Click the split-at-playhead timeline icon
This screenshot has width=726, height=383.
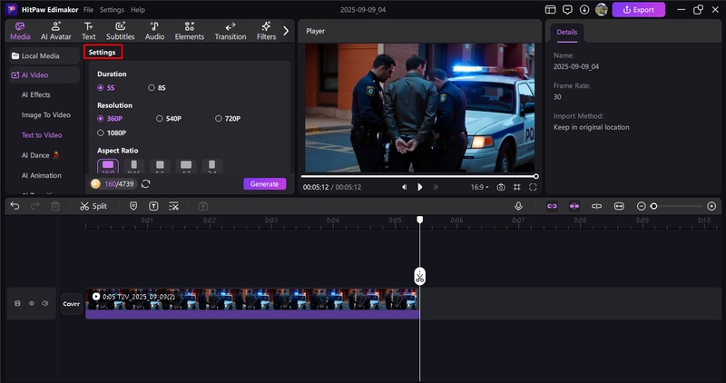coord(597,206)
